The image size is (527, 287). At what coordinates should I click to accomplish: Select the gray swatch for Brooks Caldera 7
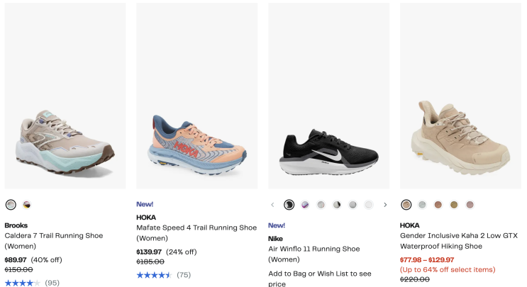(x=11, y=205)
